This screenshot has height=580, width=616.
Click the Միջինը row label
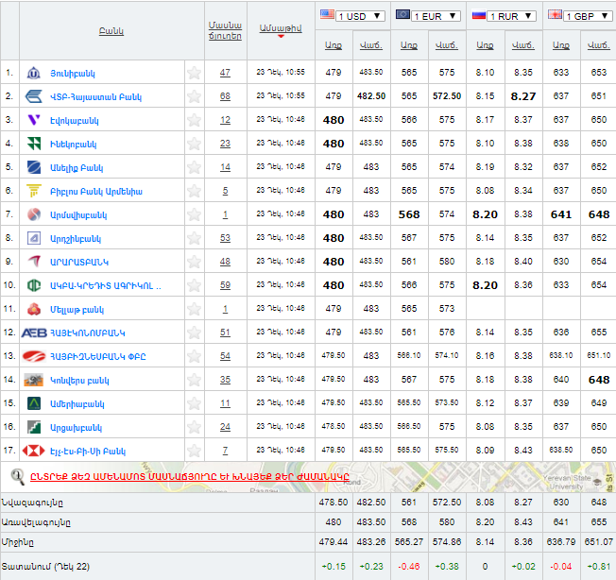click(x=18, y=543)
